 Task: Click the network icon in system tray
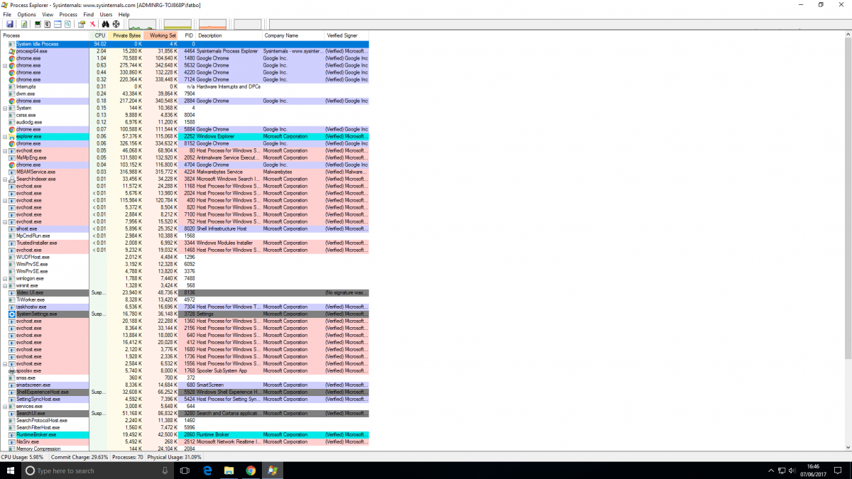(782, 470)
